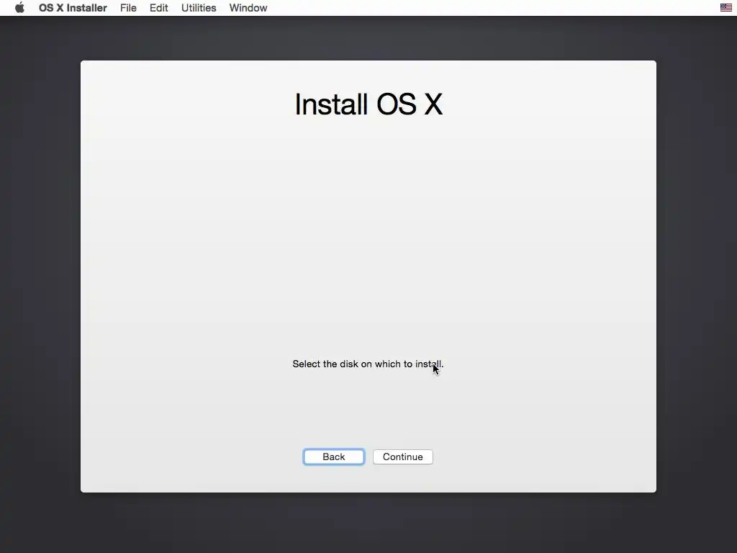
Task: Click 'Select the disk on which to install.' text
Action: [x=368, y=364]
